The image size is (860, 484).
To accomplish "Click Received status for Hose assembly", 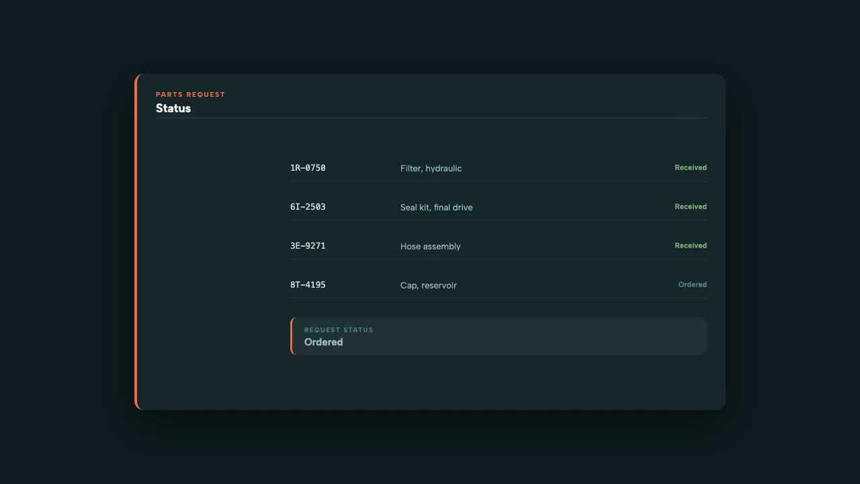I will [691, 245].
